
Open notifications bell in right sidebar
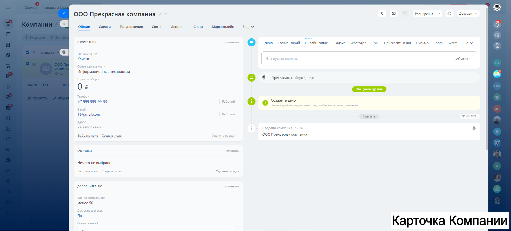(497, 25)
